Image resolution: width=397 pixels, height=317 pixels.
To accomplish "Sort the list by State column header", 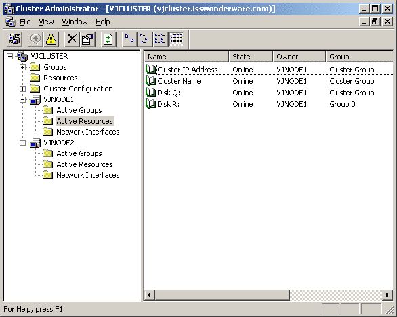I will click(251, 57).
